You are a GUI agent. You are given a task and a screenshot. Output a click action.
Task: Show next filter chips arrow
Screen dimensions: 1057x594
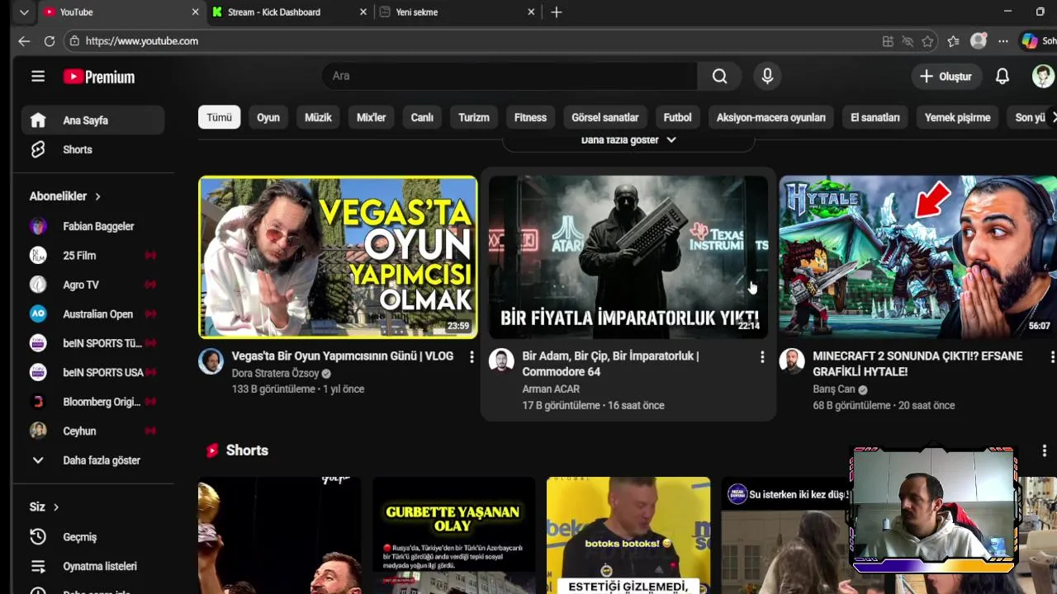coord(1052,117)
